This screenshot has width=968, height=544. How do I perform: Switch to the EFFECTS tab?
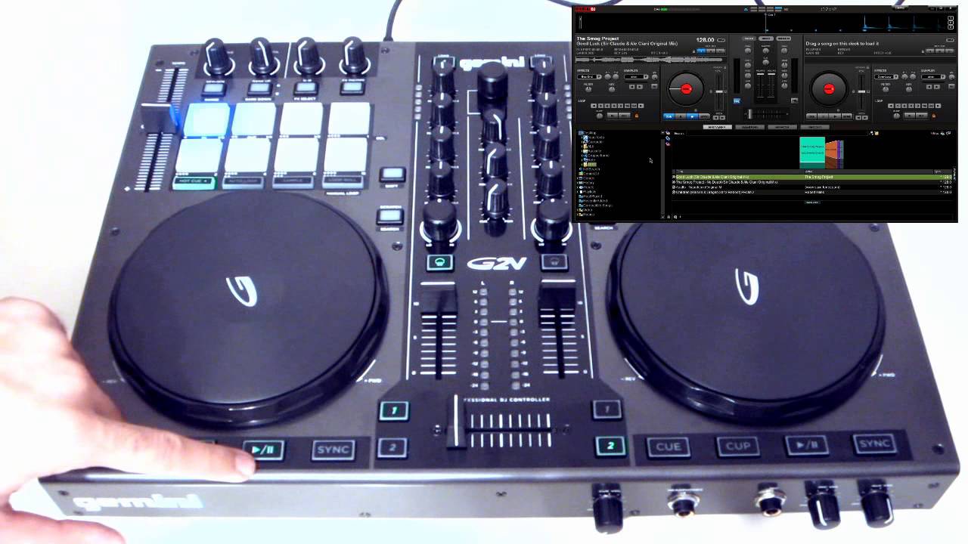click(783, 127)
